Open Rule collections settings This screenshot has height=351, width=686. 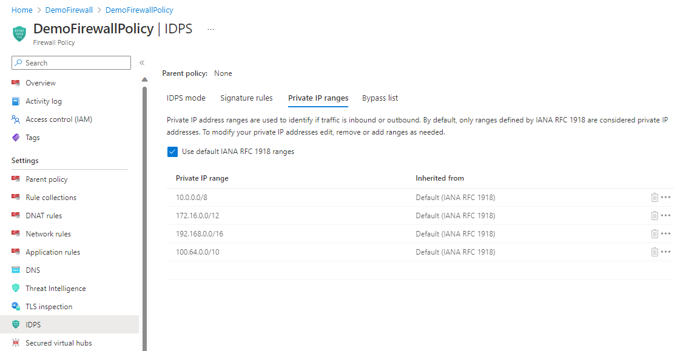[51, 197]
